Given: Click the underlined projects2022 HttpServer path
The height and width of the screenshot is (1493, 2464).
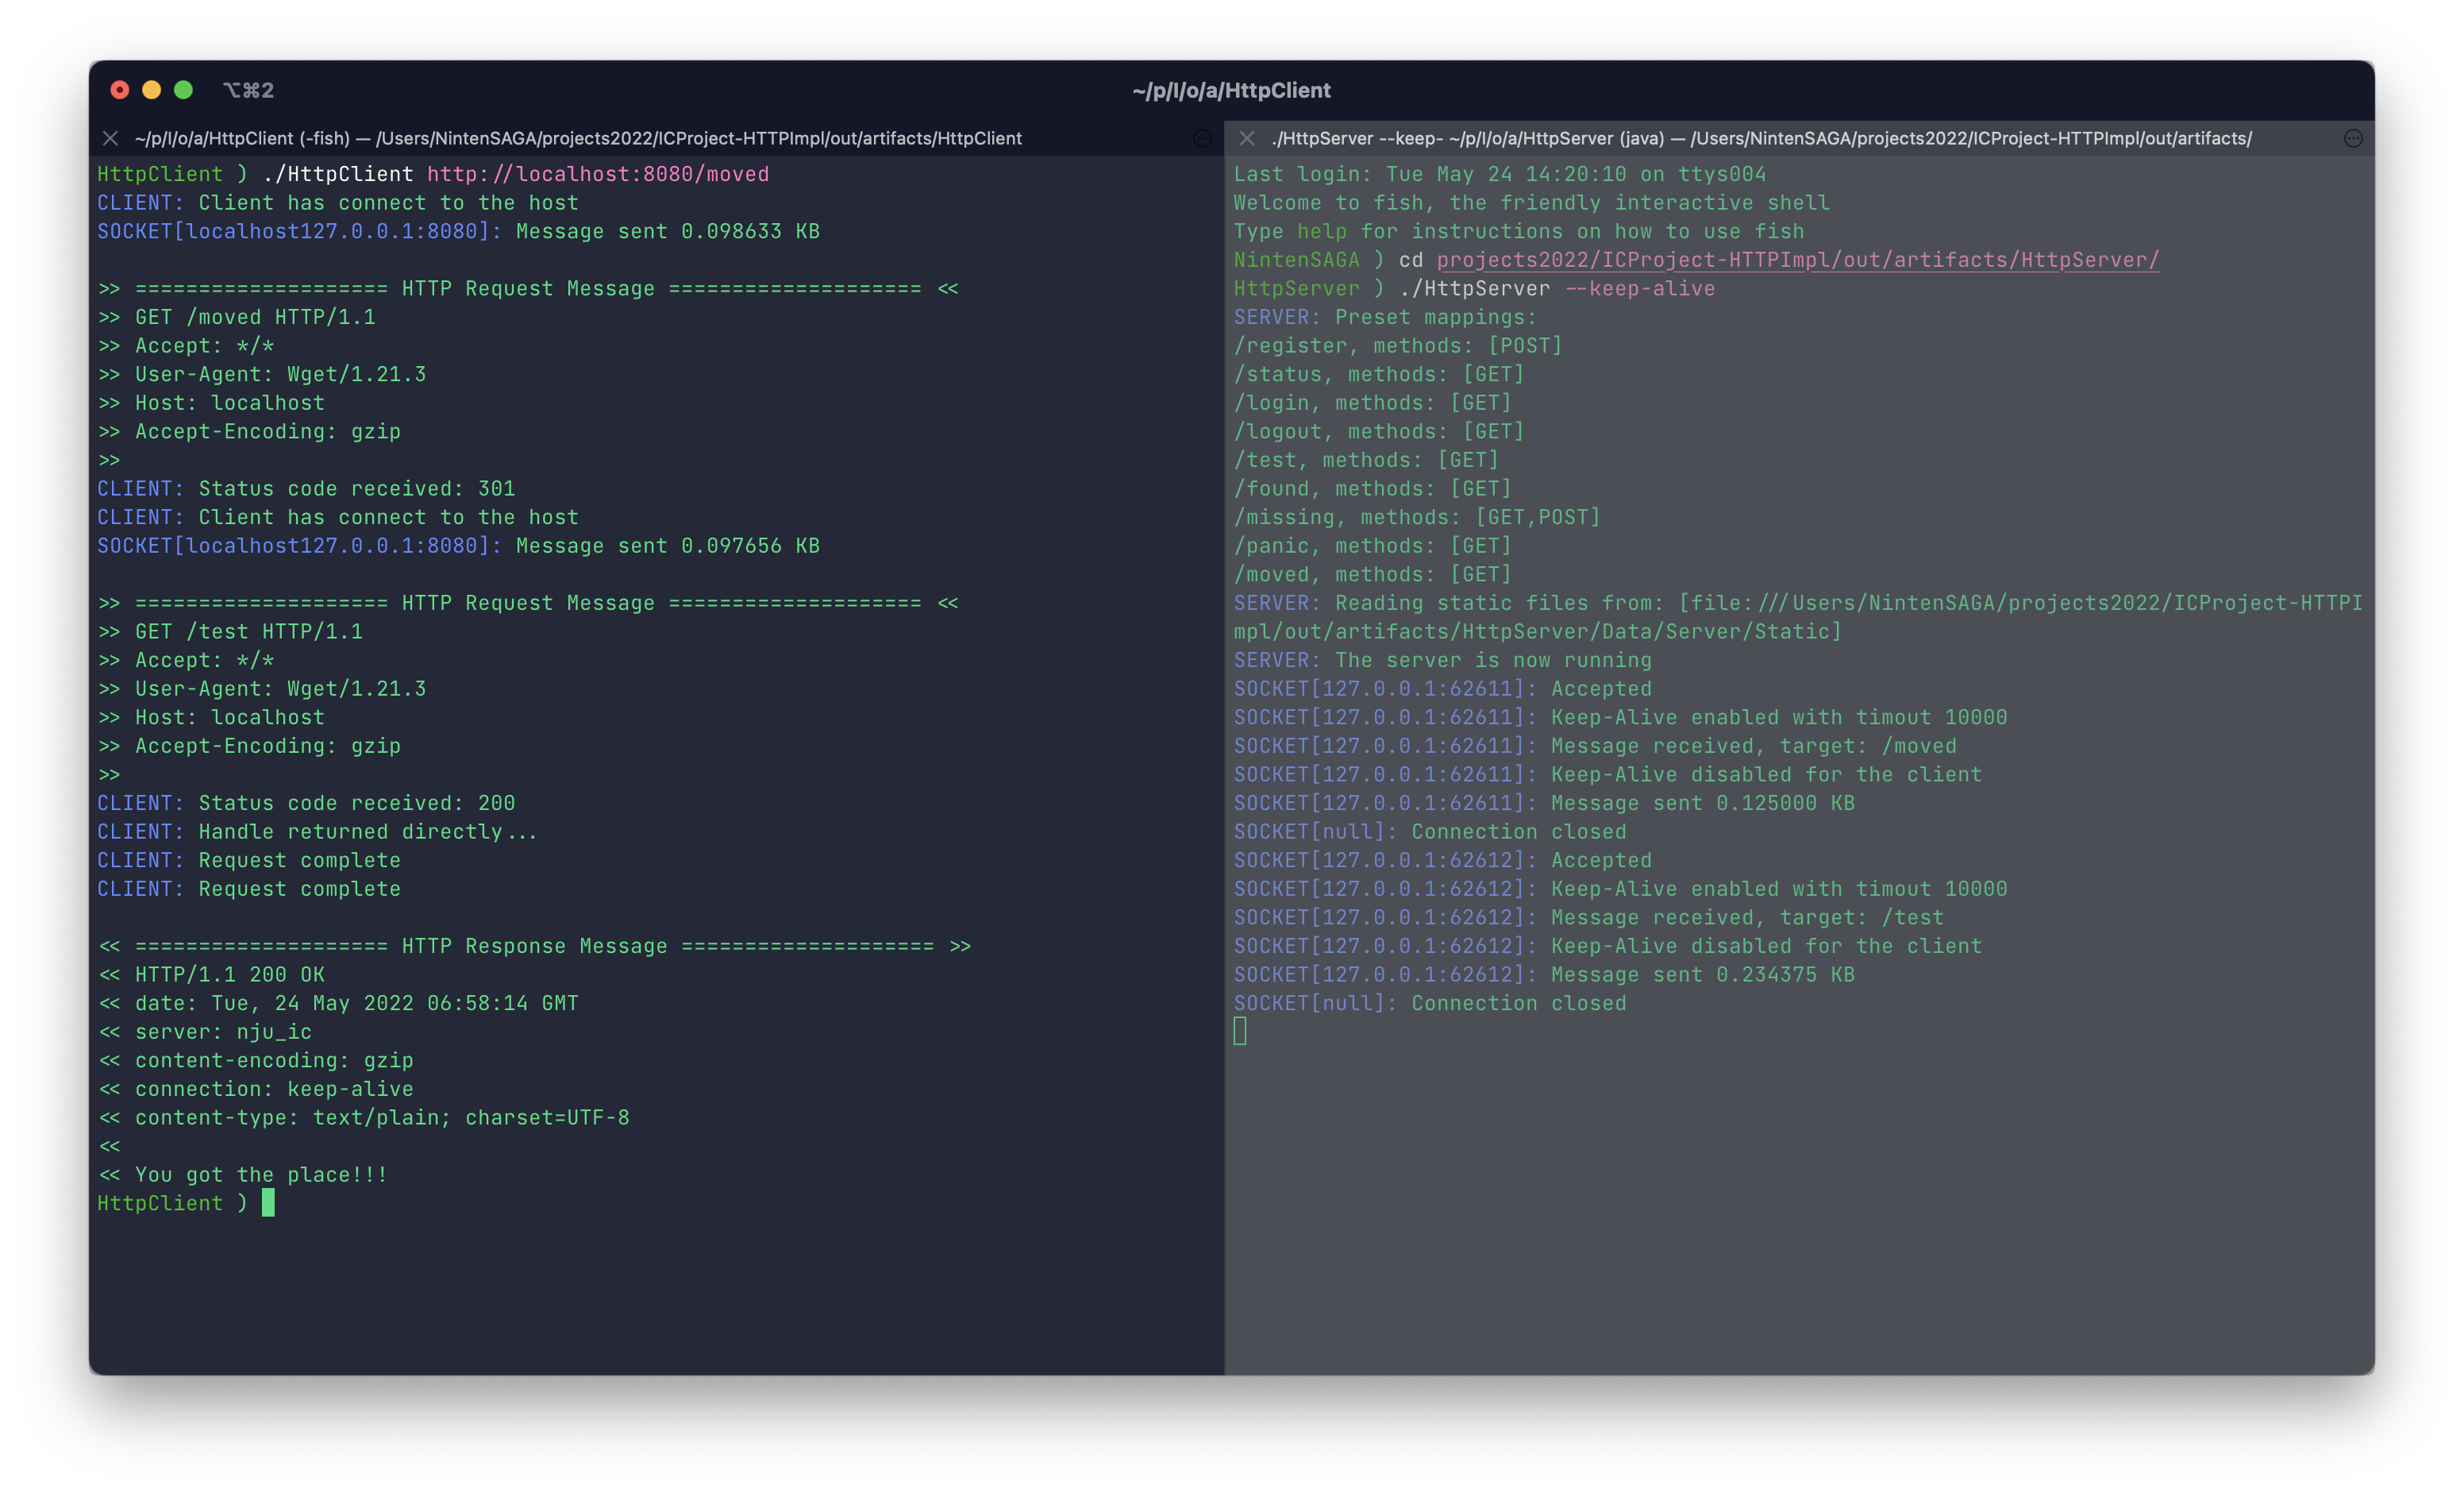Looking at the screenshot, I should [x=1797, y=260].
